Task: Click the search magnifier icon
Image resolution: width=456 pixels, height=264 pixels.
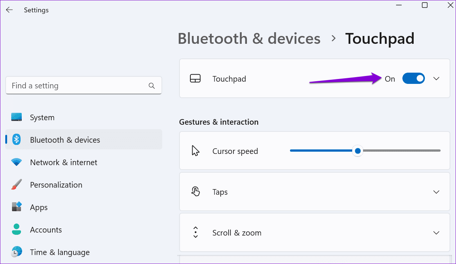Action: (152, 86)
